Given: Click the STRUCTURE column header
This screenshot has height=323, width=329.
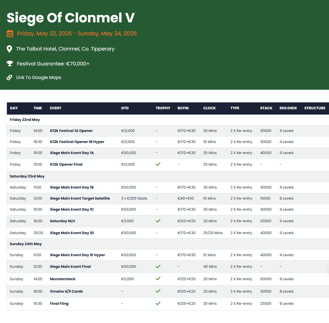Looking at the screenshot, I should tap(315, 108).
